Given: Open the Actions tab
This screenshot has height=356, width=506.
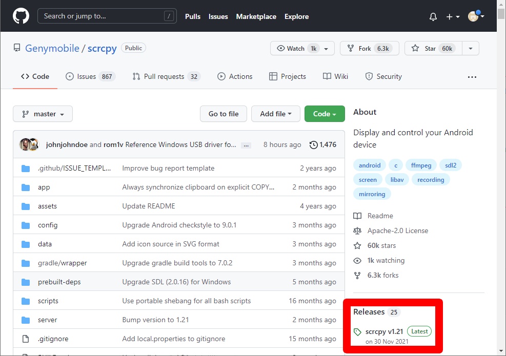Looking at the screenshot, I should coord(235,76).
